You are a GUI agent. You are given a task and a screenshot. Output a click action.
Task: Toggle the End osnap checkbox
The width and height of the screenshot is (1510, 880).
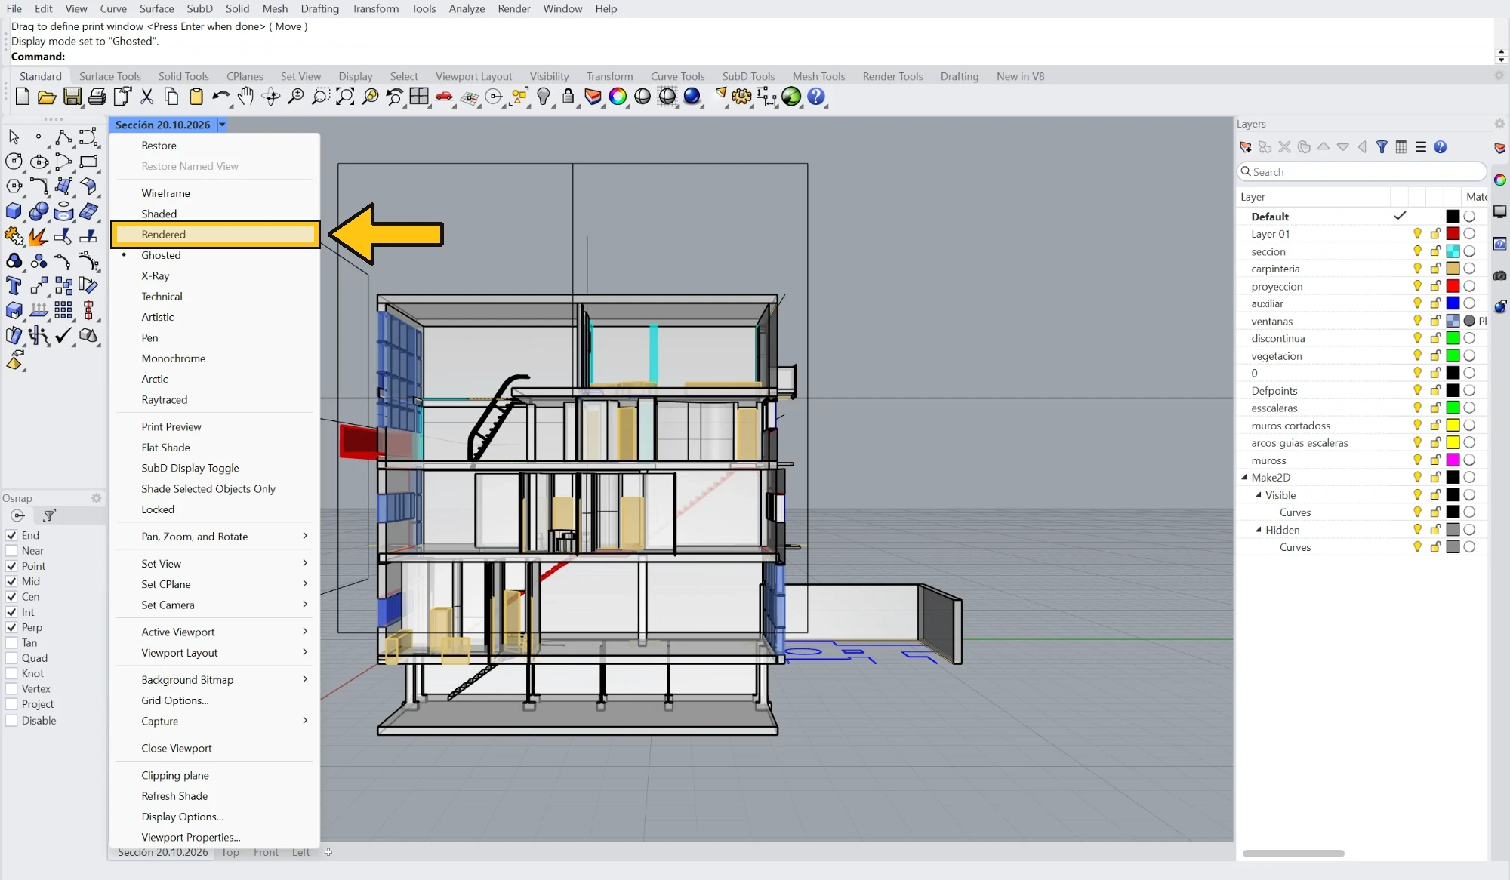(x=11, y=535)
